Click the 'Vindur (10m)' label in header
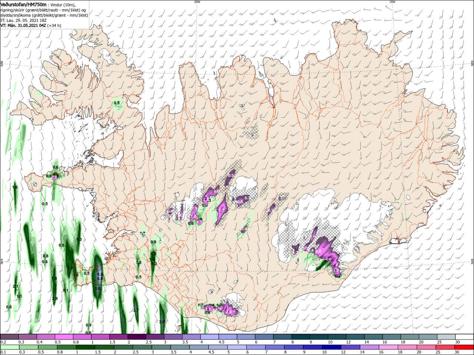Screen dimensions: 474x355 63,4
